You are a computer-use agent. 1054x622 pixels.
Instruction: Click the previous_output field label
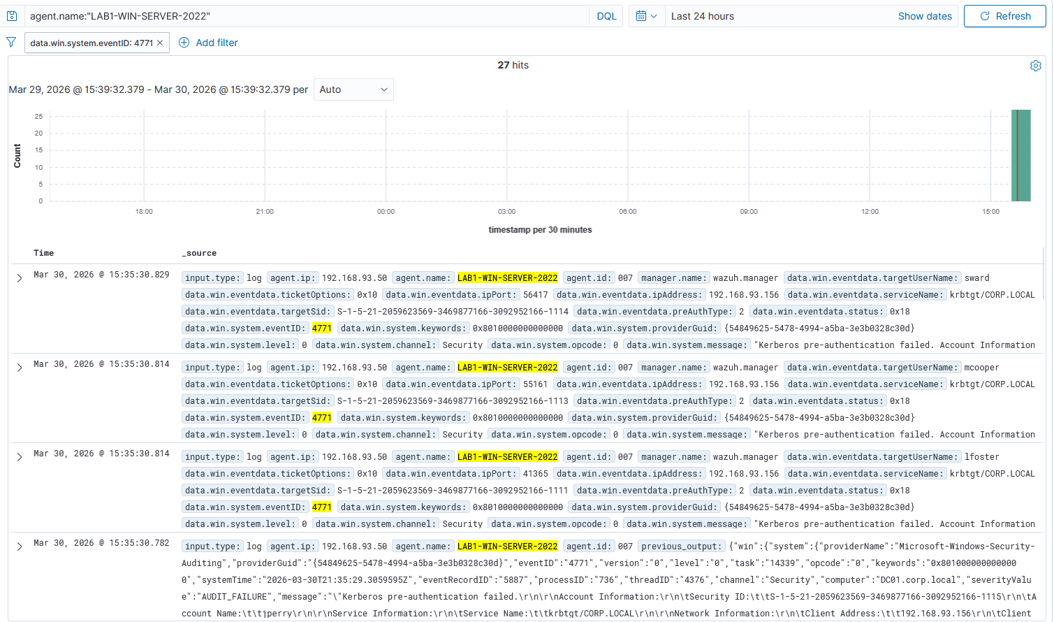(x=681, y=547)
